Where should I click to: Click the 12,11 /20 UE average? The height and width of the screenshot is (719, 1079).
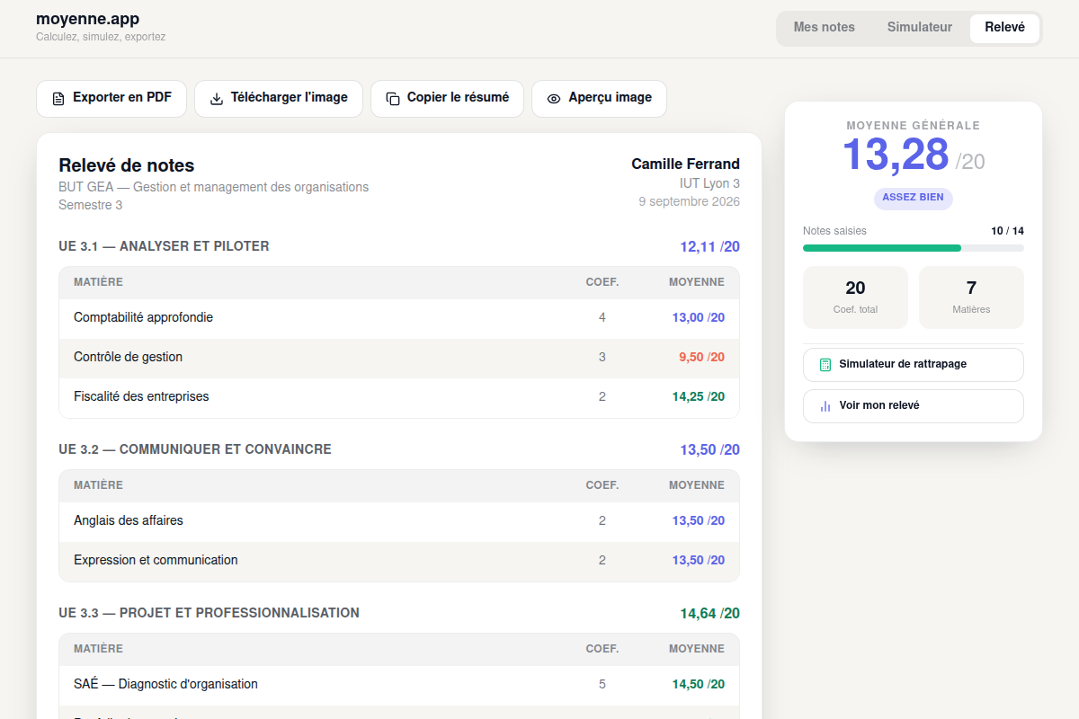click(709, 247)
